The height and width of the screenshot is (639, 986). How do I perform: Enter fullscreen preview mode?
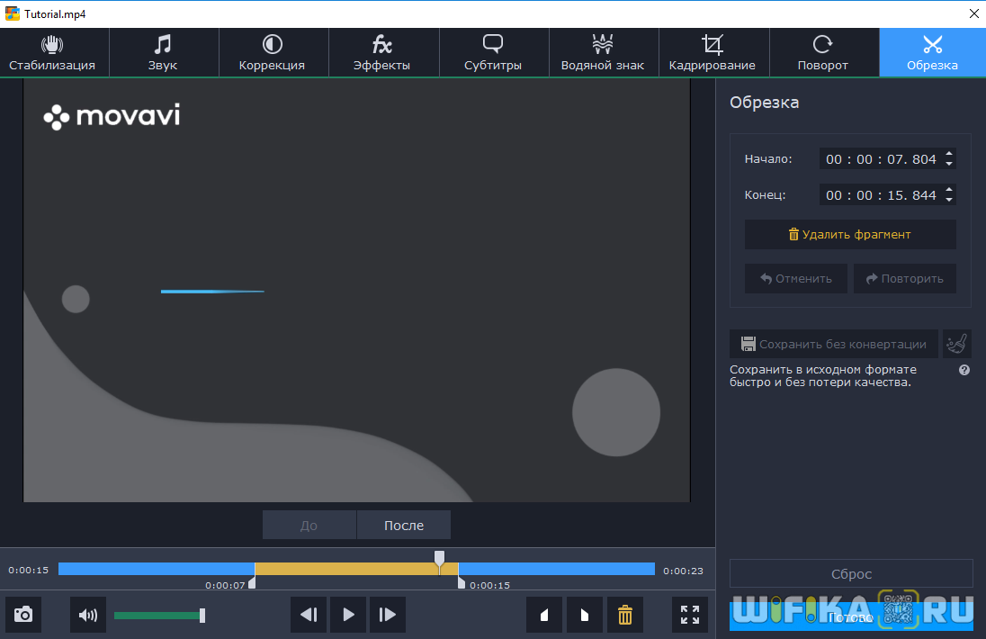pyautogui.click(x=690, y=615)
